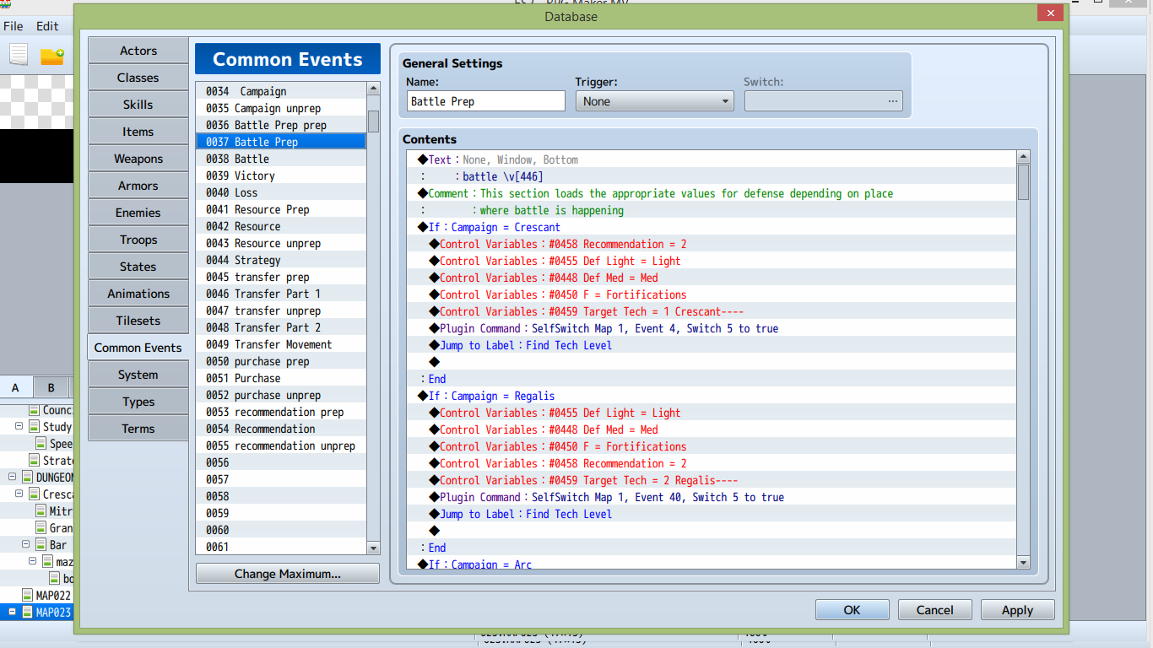
Task: Collapse the Study map tree node
Action: point(19,427)
